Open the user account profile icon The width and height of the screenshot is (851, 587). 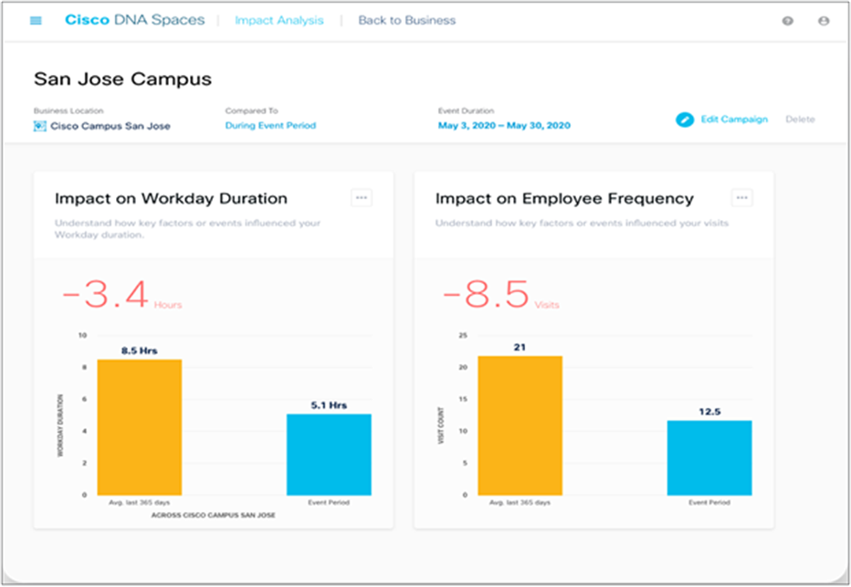[x=824, y=21]
